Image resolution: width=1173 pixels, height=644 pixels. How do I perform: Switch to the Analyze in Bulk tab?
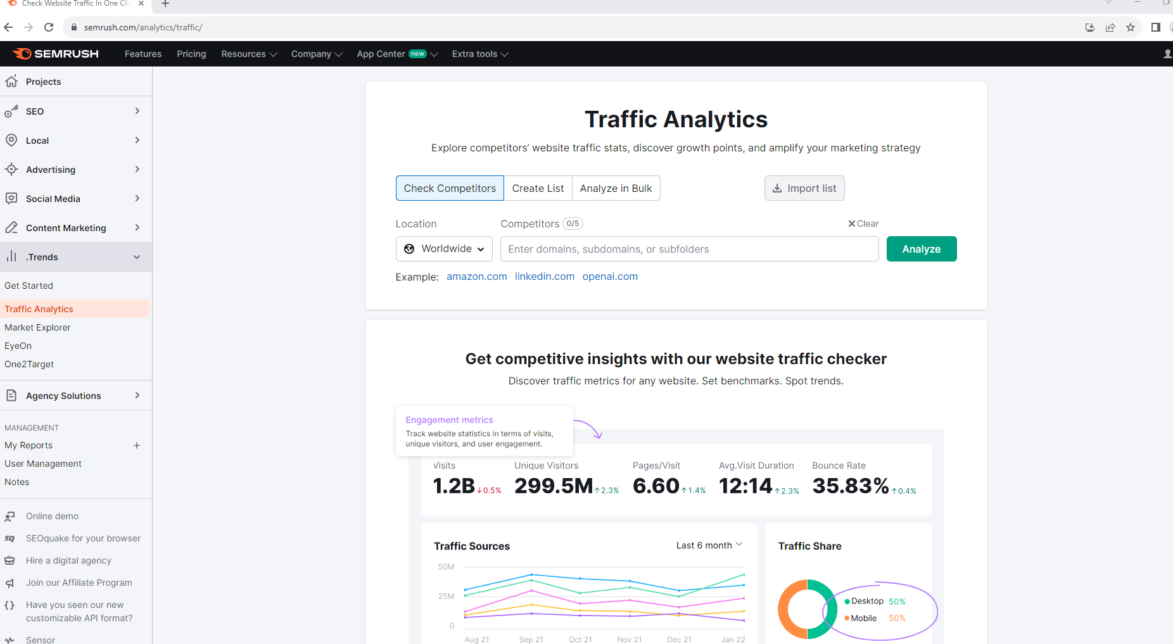[x=616, y=188]
